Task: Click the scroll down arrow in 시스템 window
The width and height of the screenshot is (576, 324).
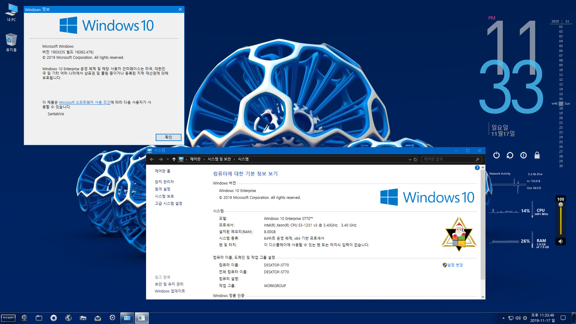Action: pyautogui.click(x=483, y=297)
